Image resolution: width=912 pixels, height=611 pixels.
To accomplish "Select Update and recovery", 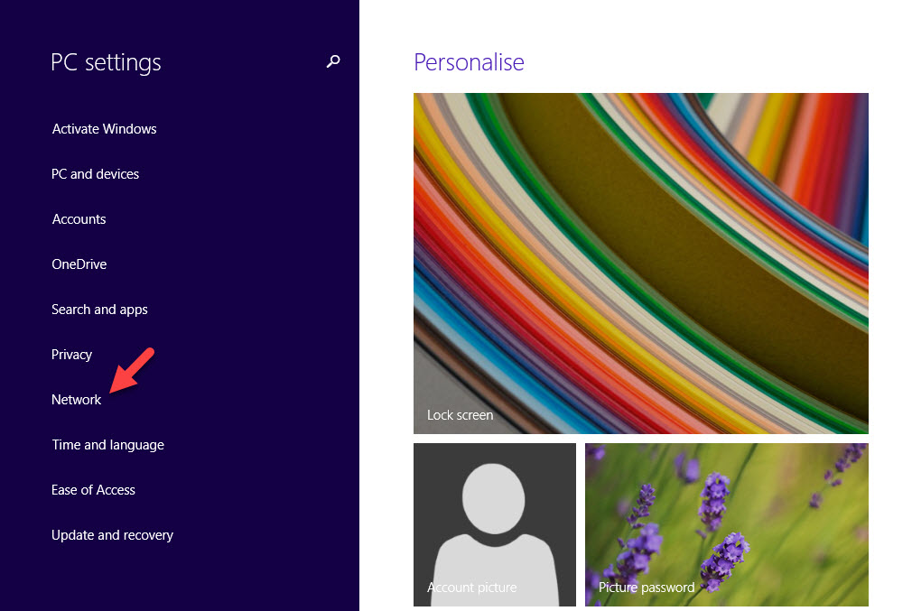I will click(x=112, y=535).
